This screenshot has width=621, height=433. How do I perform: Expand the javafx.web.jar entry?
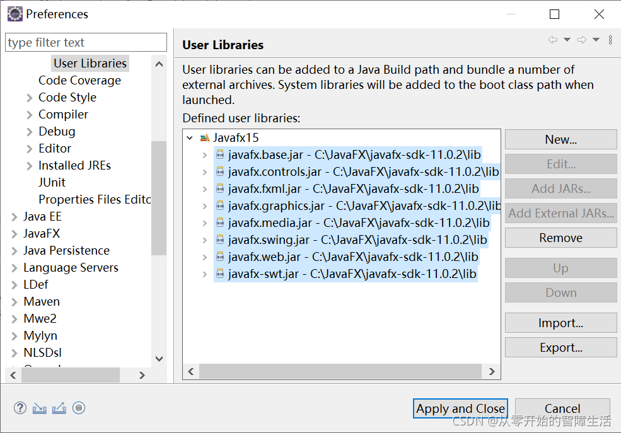pos(205,257)
